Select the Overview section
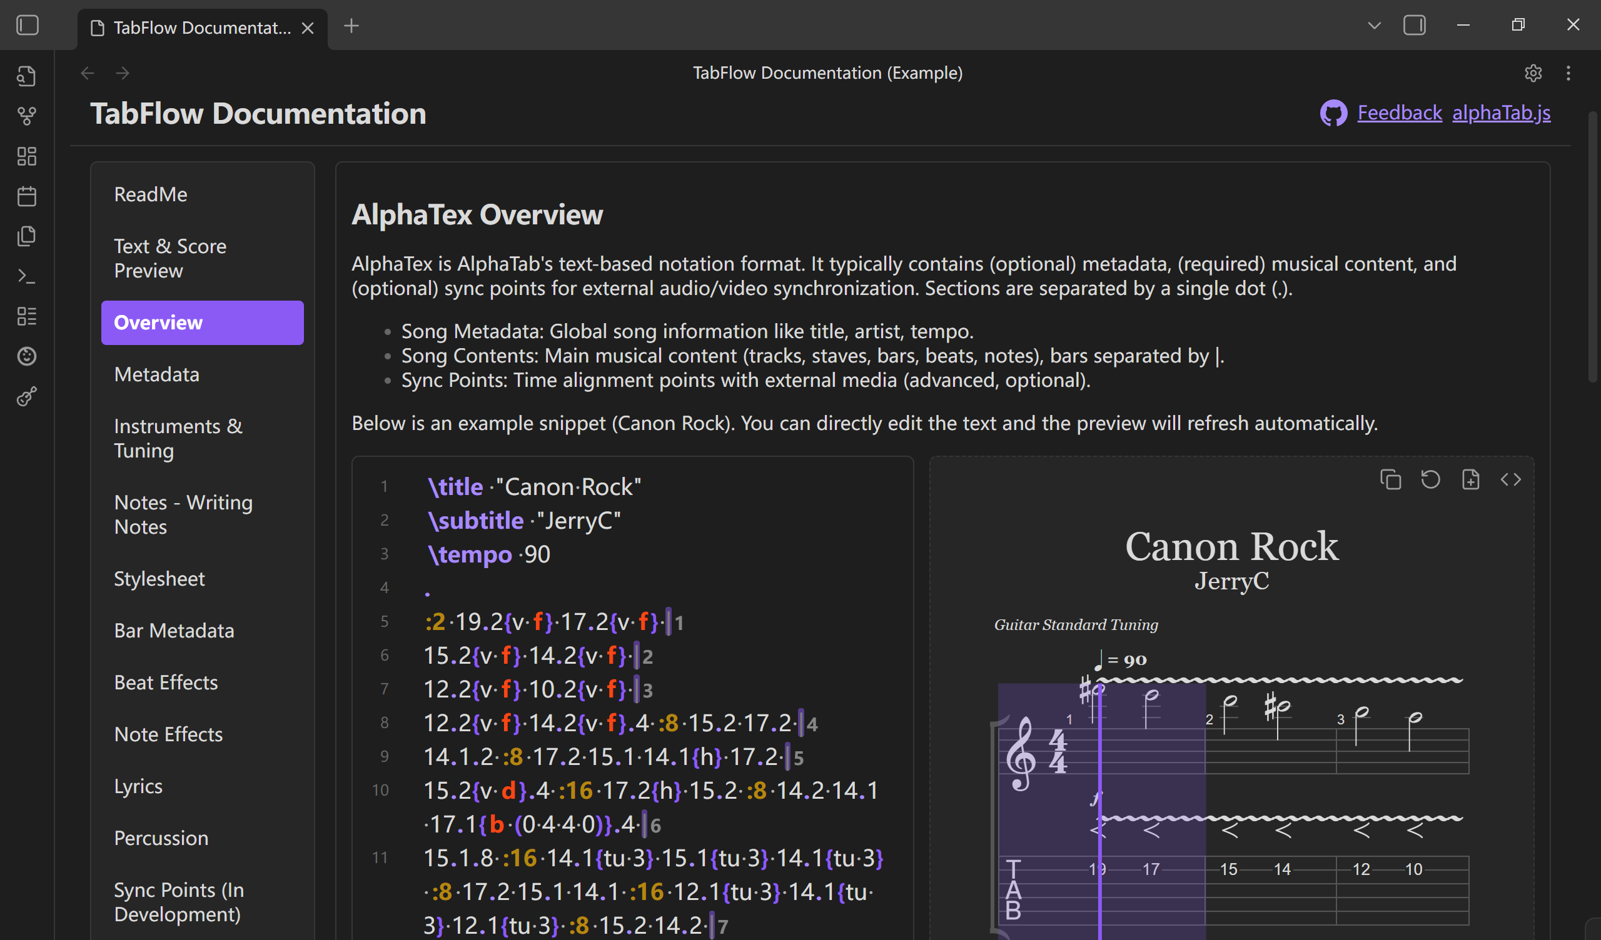The image size is (1601, 940). [203, 322]
